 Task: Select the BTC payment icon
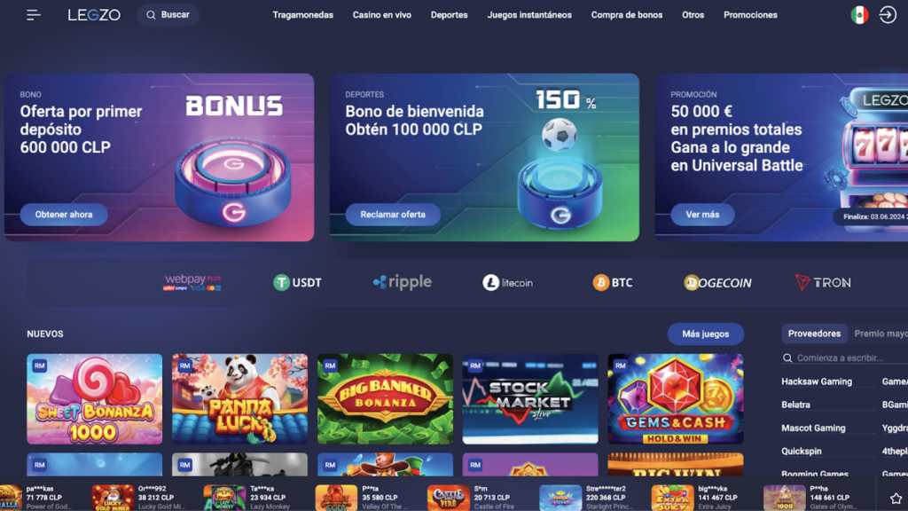click(613, 283)
